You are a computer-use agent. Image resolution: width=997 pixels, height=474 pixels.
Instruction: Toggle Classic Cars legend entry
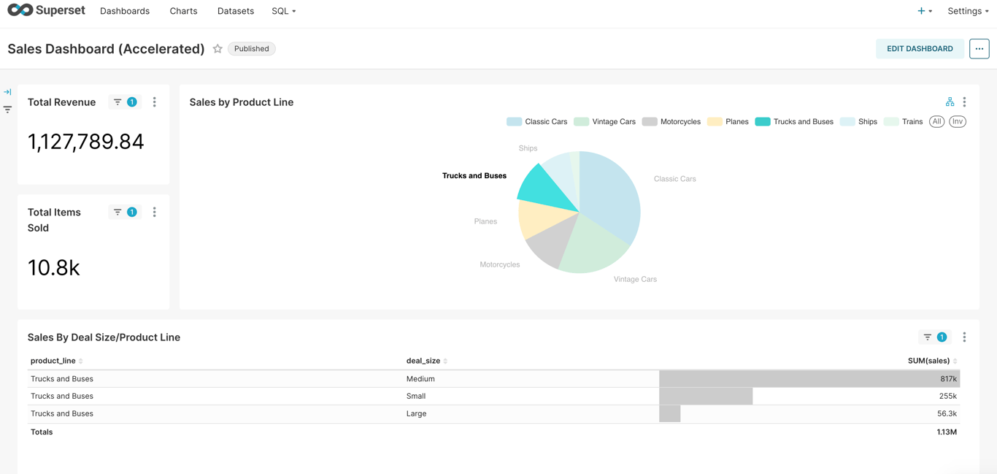pos(537,122)
